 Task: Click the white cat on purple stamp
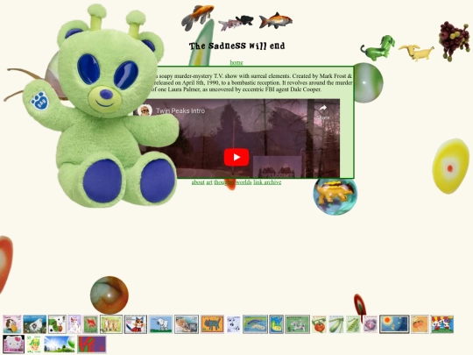click(74, 324)
